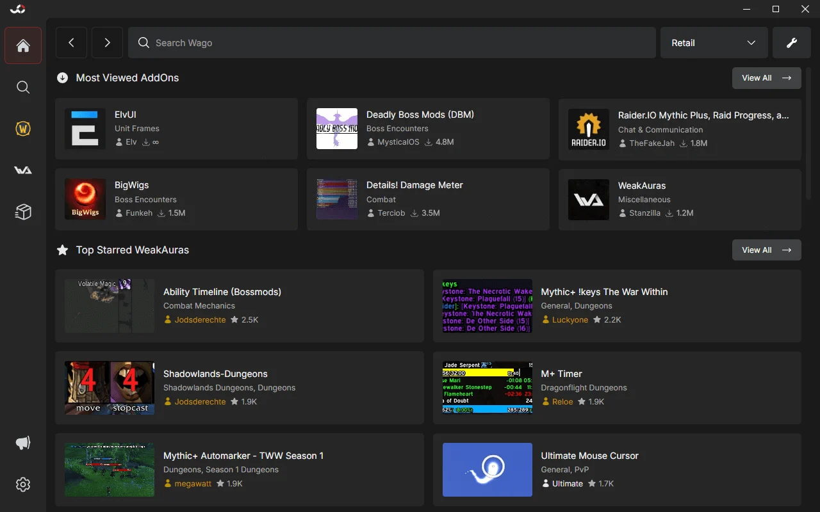Navigate back with left arrow button
820x512 pixels.
point(72,43)
